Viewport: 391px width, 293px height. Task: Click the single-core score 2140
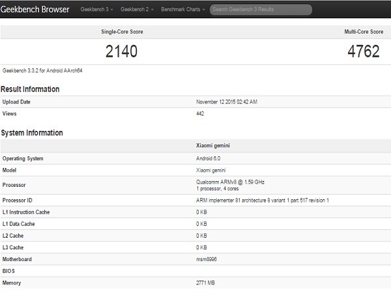(121, 51)
